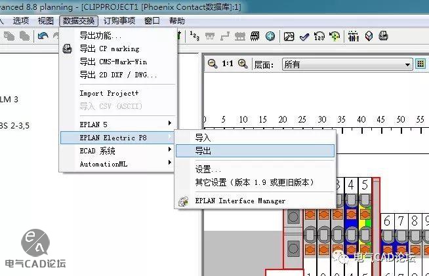The height and width of the screenshot is (276, 429).
Task: Select terminal number 4 label
Action: point(351,185)
